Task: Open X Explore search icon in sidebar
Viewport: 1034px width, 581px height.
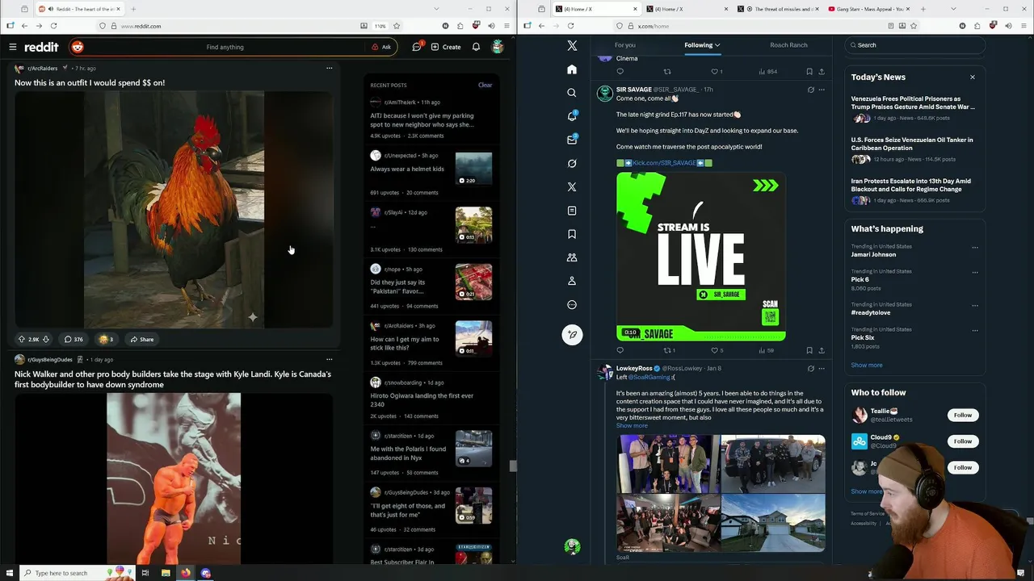Action: click(572, 93)
